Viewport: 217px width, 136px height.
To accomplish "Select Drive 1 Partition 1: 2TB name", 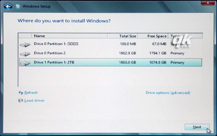I will tap(54, 62).
